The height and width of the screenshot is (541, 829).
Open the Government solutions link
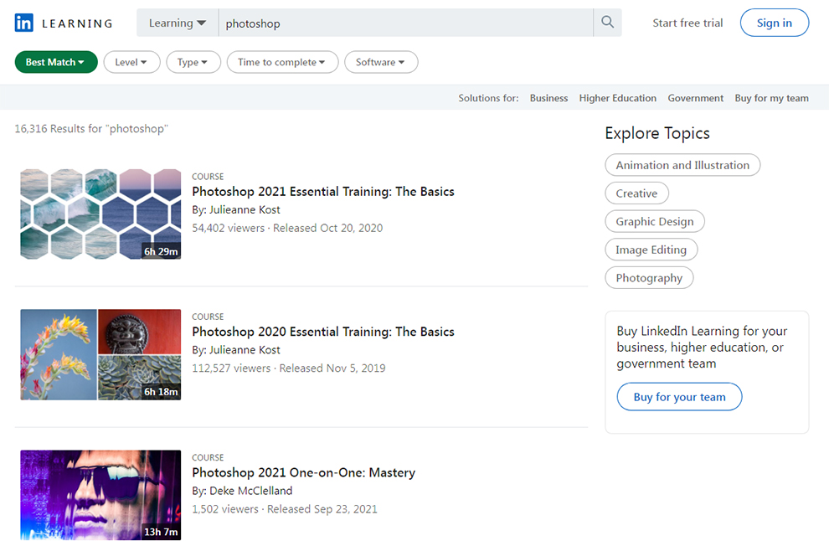(x=695, y=98)
